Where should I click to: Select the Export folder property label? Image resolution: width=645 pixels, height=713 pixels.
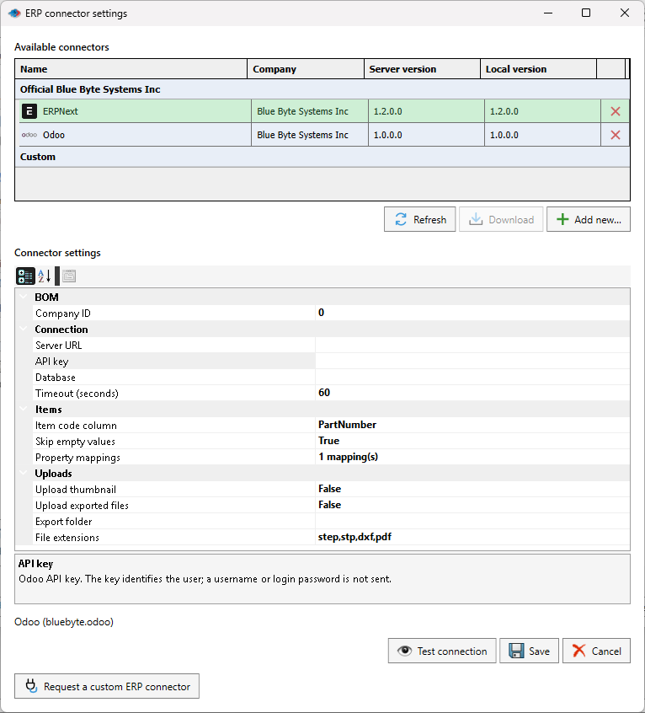(x=64, y=522)
